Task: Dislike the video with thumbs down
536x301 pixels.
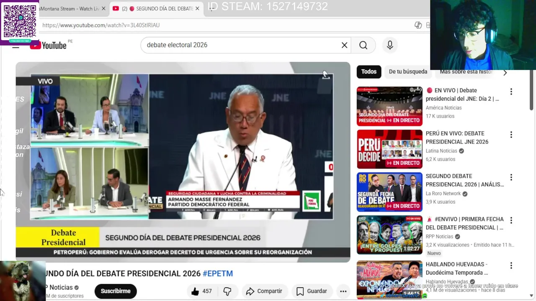Action: tap(227, 291)
